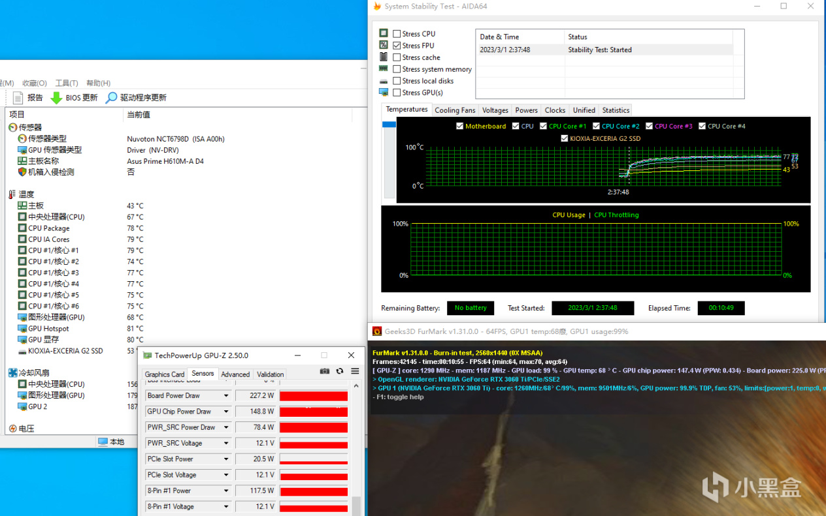The height and width of the screenshot is (516, 826).
Task: Toggle KIOXIA-EXCERIA G2 SSD graph checkbox
Action: point(564,138)
